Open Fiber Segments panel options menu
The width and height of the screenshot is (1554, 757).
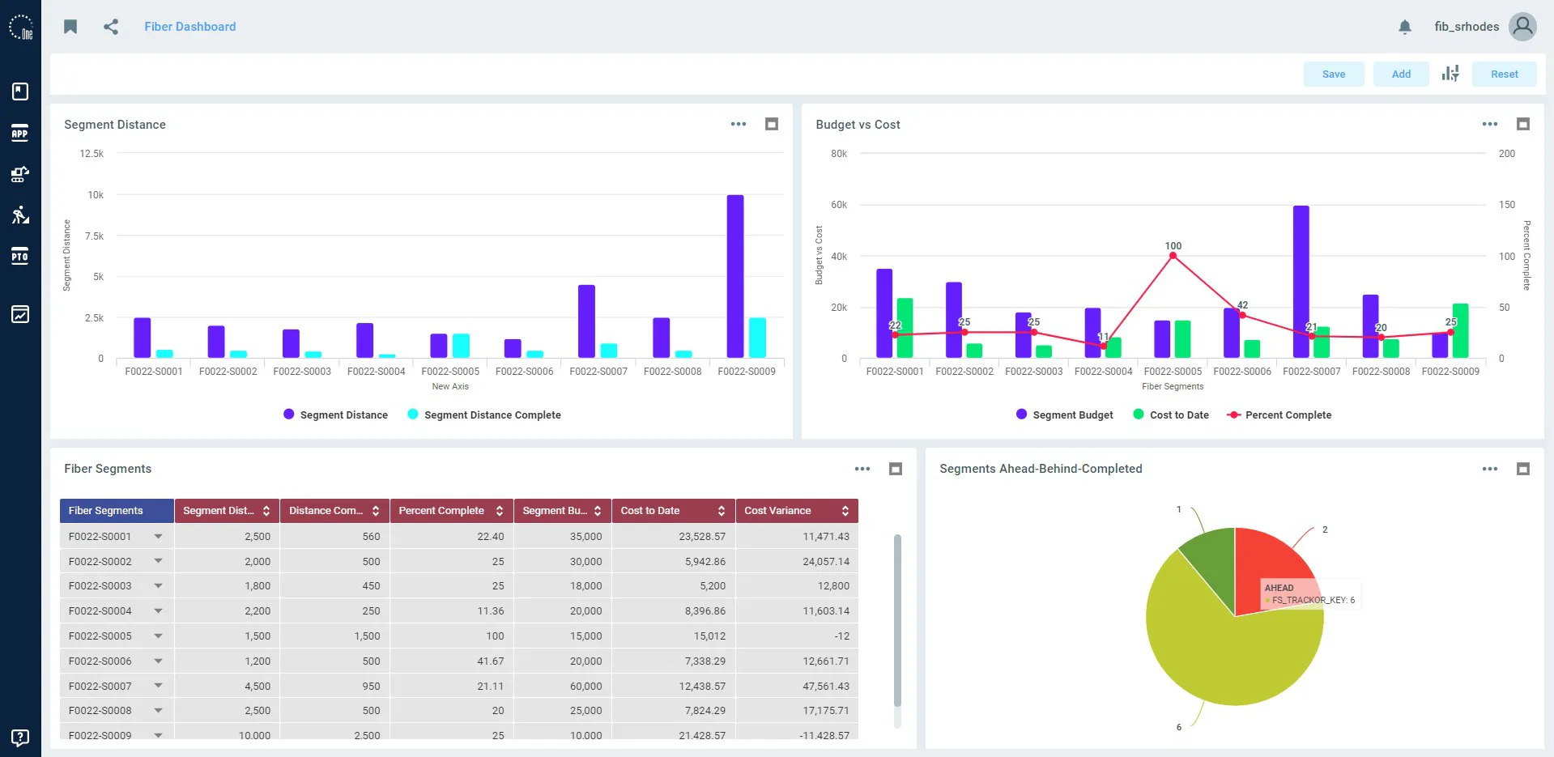coord(862,469)
